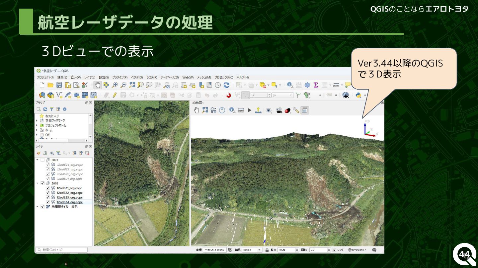Toggle the 2023 group checkbox
Viewport: 478px width, 268px height.
coord(42,160)
